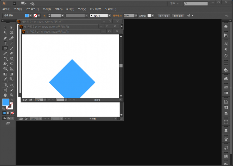This screenshot has width=233, height=166.
Task: Click the blue Fill color swatch in toolbox
Action: point(6,102)
